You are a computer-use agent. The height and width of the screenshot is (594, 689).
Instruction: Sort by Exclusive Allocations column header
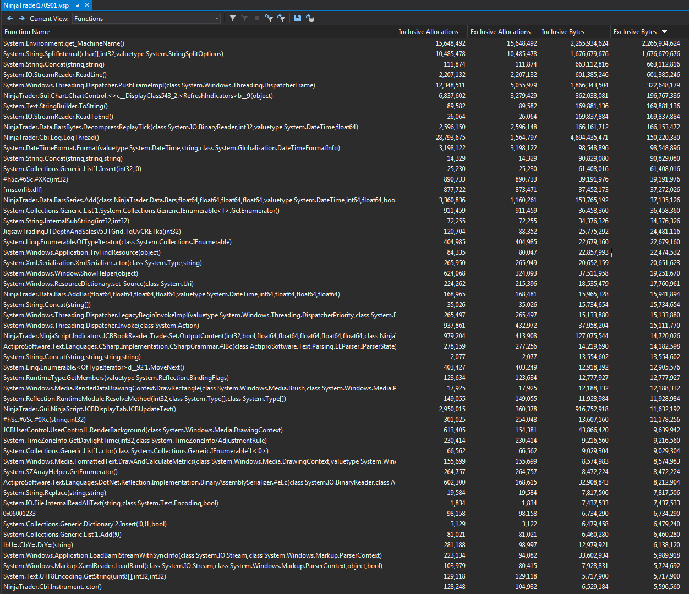pyautogui.click(x=503, y=32)
